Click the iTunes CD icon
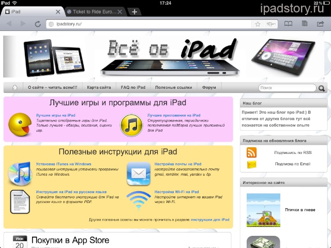 (20, 174)
